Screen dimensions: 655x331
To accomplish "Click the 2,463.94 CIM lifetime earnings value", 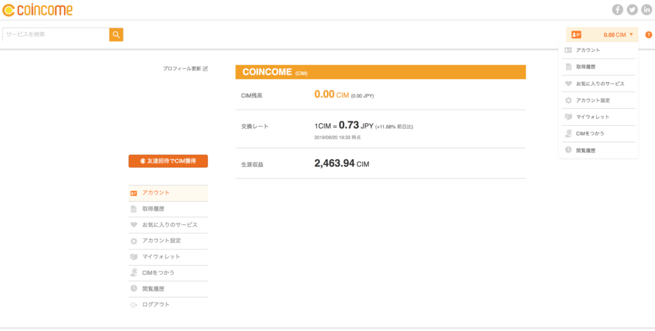I will click(x=342, y=164).
